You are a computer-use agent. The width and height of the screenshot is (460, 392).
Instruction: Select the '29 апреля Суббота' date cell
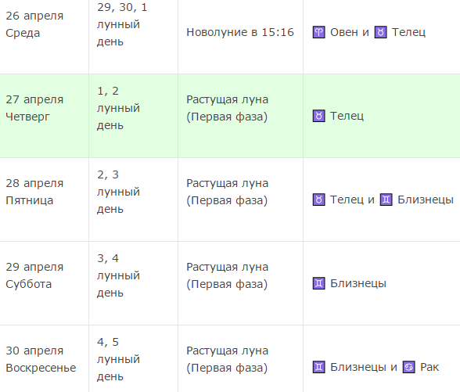(45, 283)
